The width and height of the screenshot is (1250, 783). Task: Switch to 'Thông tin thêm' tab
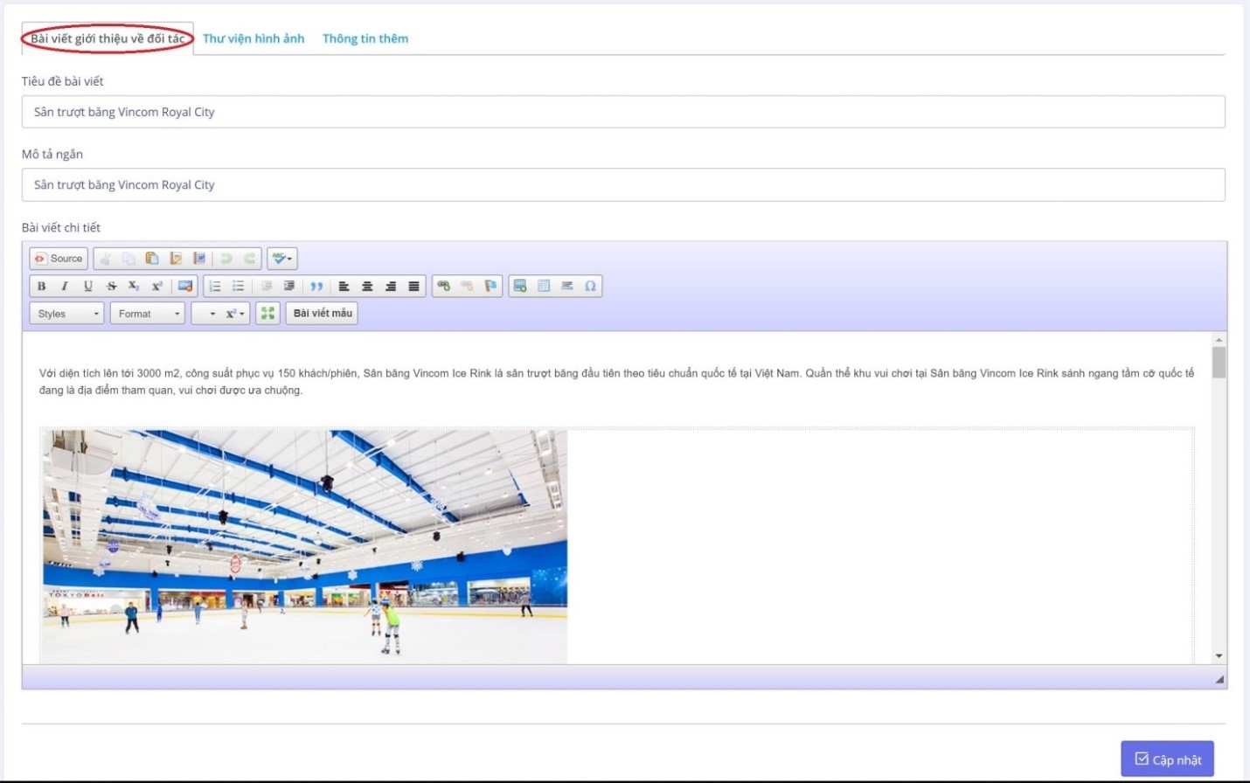pyautogui.click(x=365, y=38)
